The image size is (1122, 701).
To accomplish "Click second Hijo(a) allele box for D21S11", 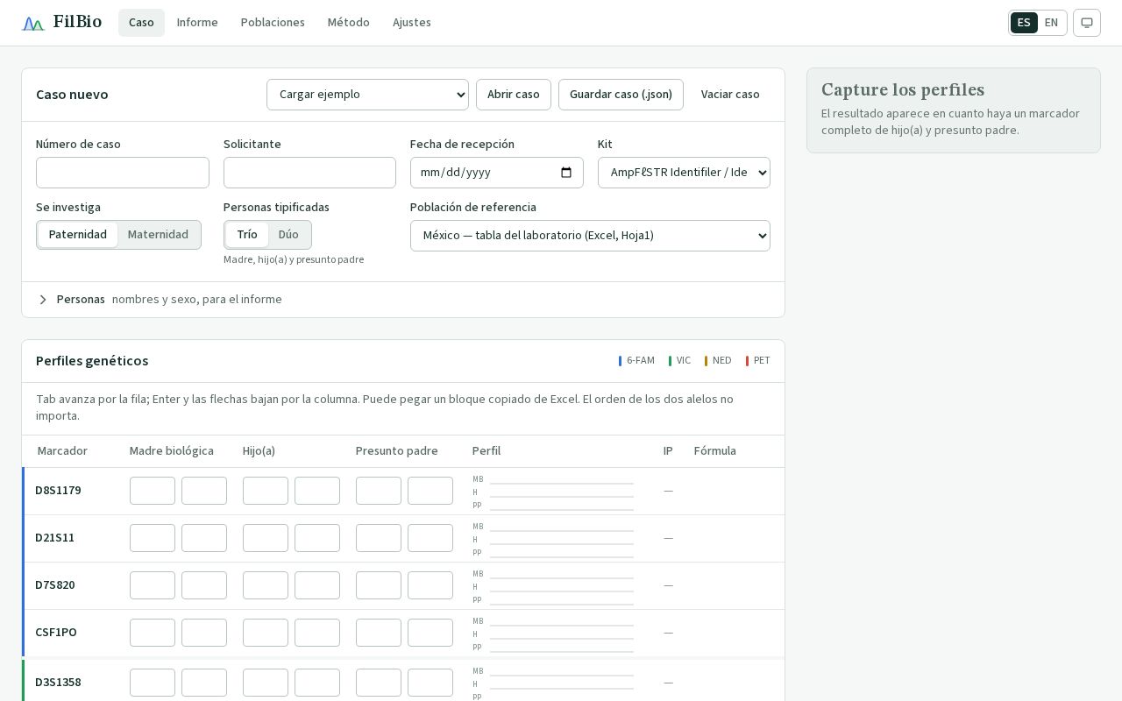I will click(x=317, y=538).
